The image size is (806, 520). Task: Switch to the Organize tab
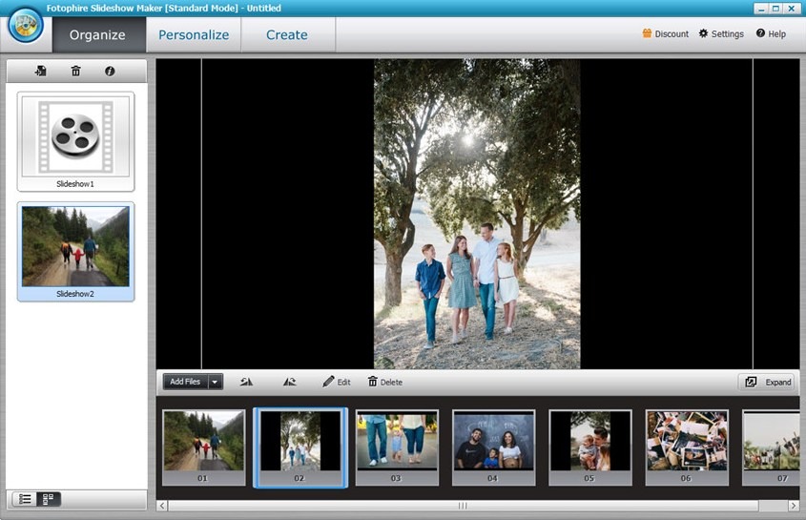(x=97, y=34)
